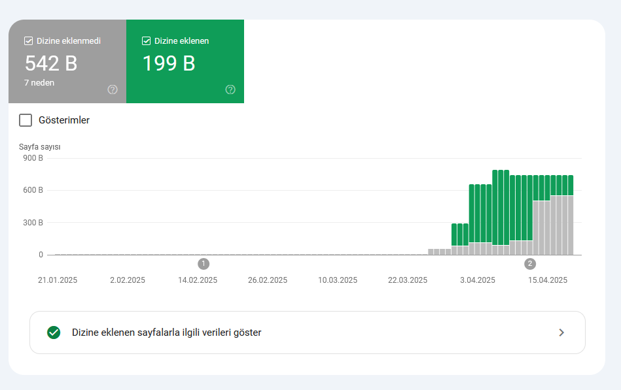This screenshot has height=390, width=621.
Task: Click the 199 B number value
Action: pyautogui.click(x=169, y=63)
